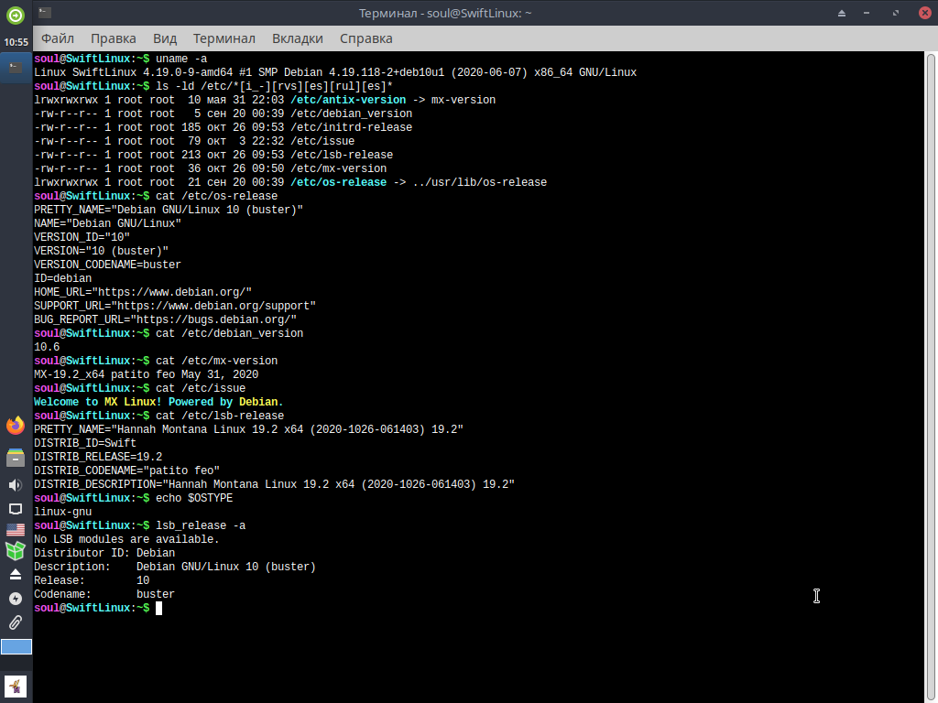Click the 'echo $OSTYPE' command
The image size is (938, 703).
pyautogui.click(x=194, y=499)
